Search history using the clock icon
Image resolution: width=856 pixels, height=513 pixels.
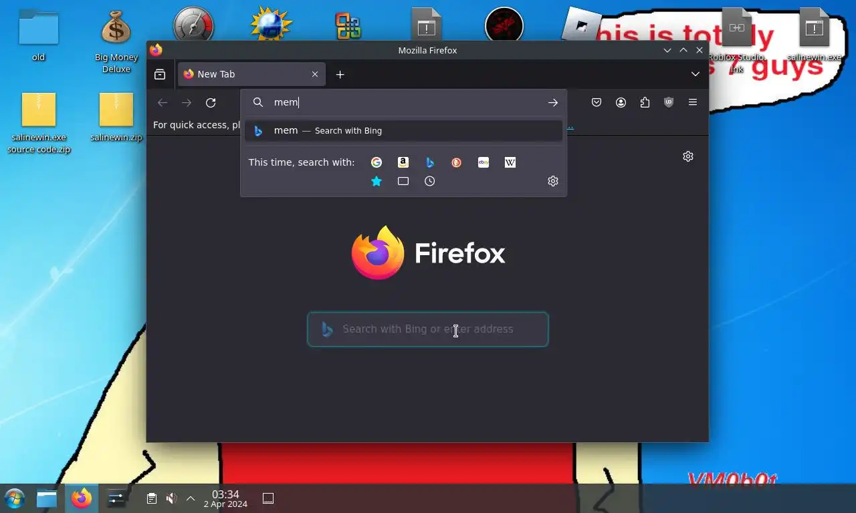[430, 181]
